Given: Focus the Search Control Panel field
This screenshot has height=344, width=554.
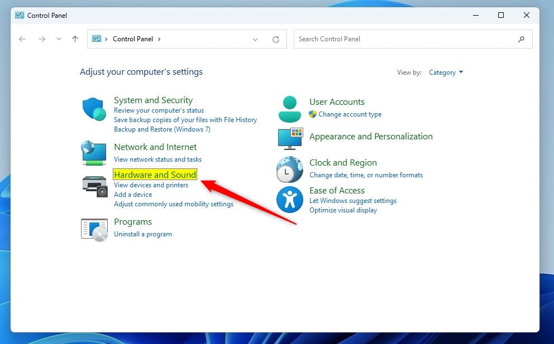Looking at the screenshot, I should 413,39.
